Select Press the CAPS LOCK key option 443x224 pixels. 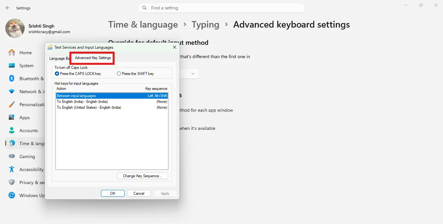tap(78, 74)
